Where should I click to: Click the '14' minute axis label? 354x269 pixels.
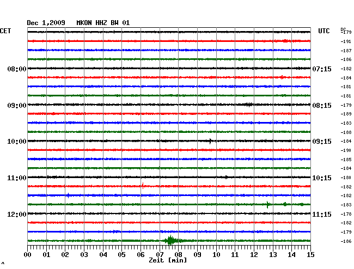click(x=291, y=255)
